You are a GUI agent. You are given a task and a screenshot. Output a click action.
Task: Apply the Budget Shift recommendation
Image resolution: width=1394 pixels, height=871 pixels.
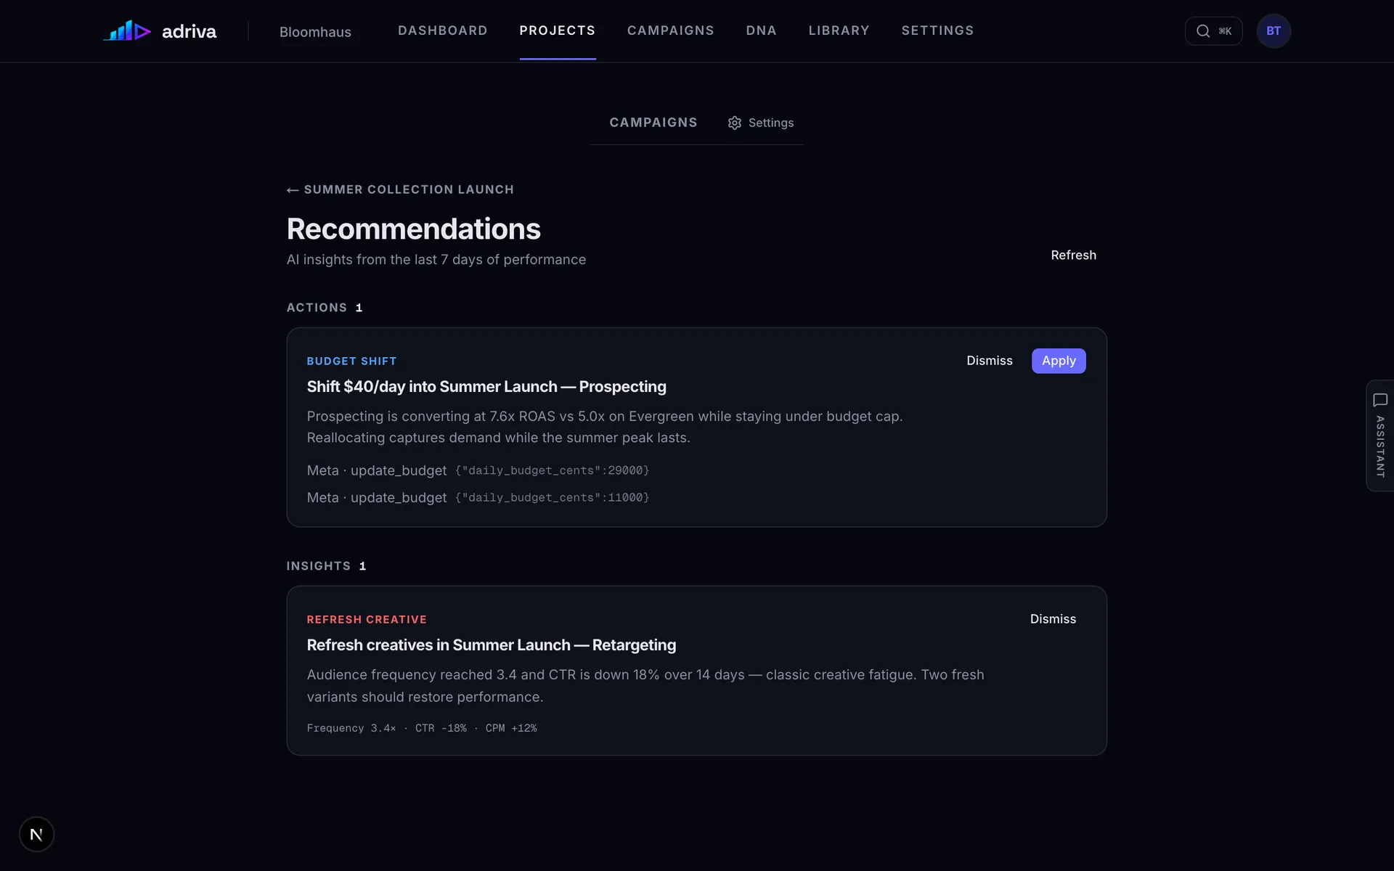click(1059, 361)
